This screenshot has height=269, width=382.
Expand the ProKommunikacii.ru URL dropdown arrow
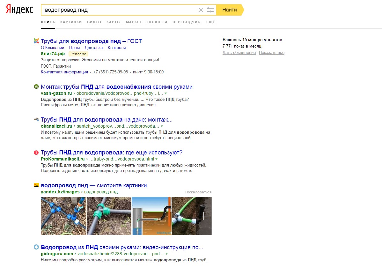(157, 159)
